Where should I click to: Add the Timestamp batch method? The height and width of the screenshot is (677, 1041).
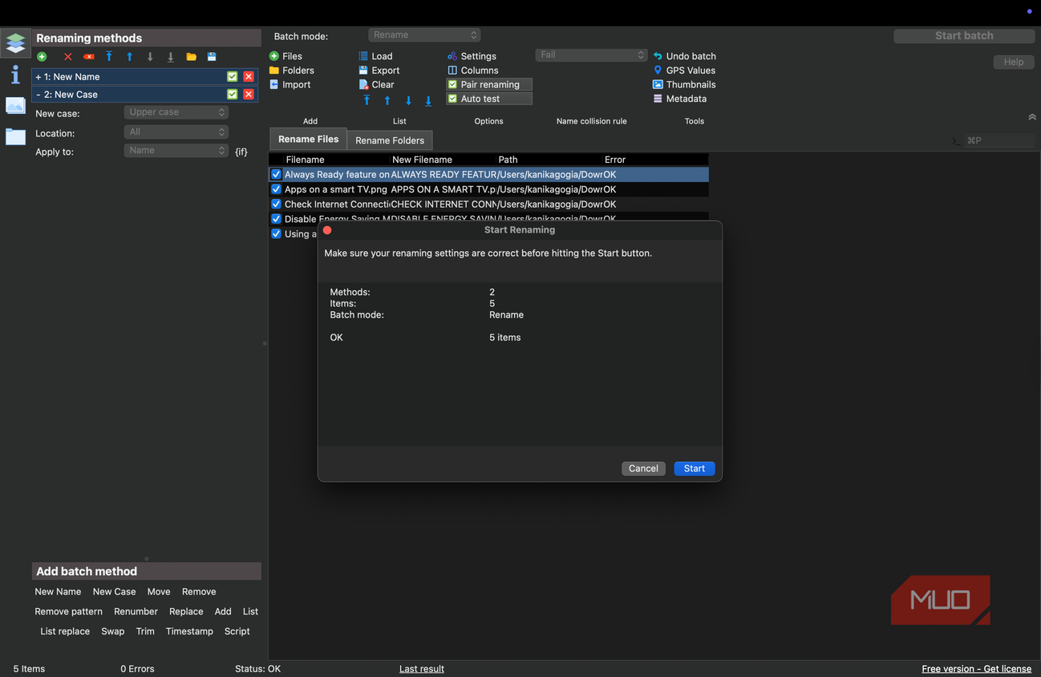pos(189,631)
